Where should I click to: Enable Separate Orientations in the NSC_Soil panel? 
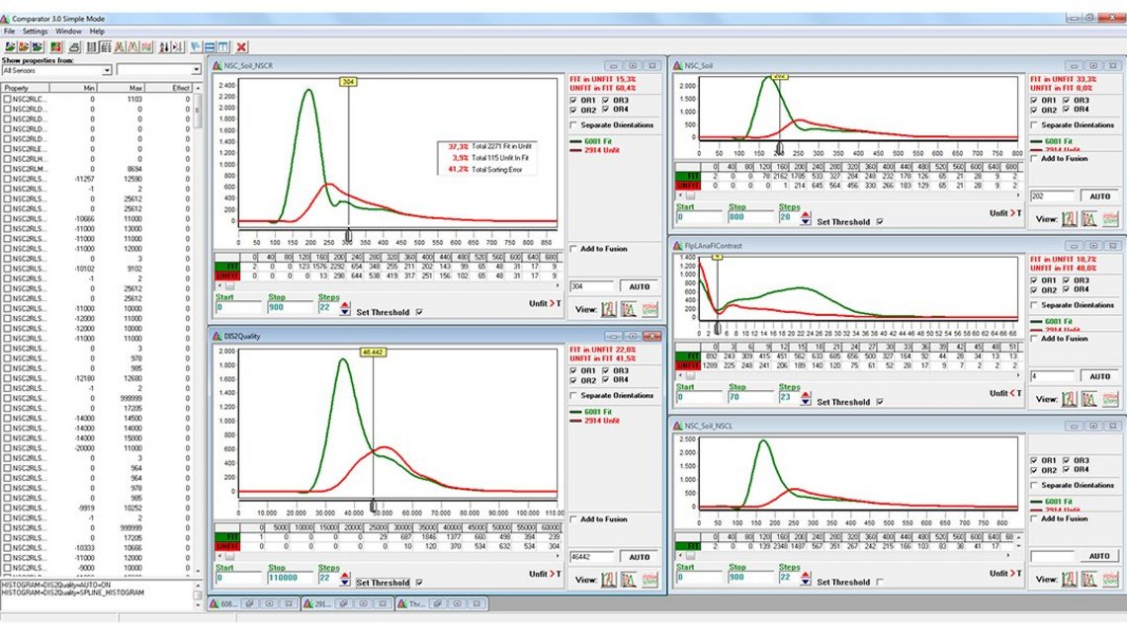1033,124
